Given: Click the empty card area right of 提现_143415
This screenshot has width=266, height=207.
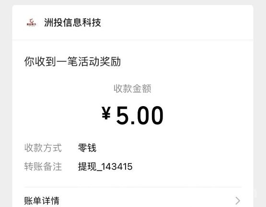Looking at the screenshot, I should click(186, 166).
